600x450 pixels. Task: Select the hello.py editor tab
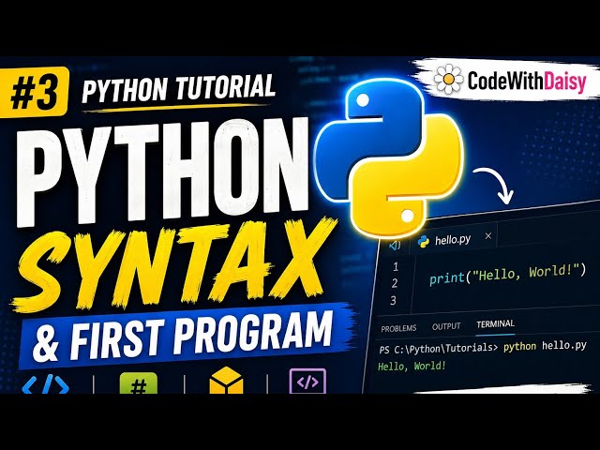point(453,240)
